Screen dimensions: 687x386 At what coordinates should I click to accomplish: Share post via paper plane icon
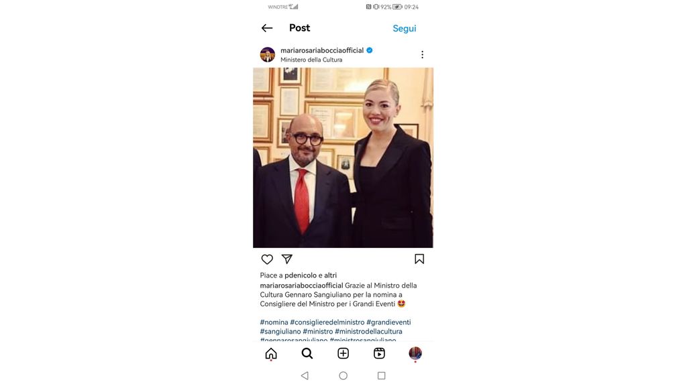[x=287, y=259]
